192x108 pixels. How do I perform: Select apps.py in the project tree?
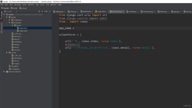pyautogui.click(x=16, y=39)
